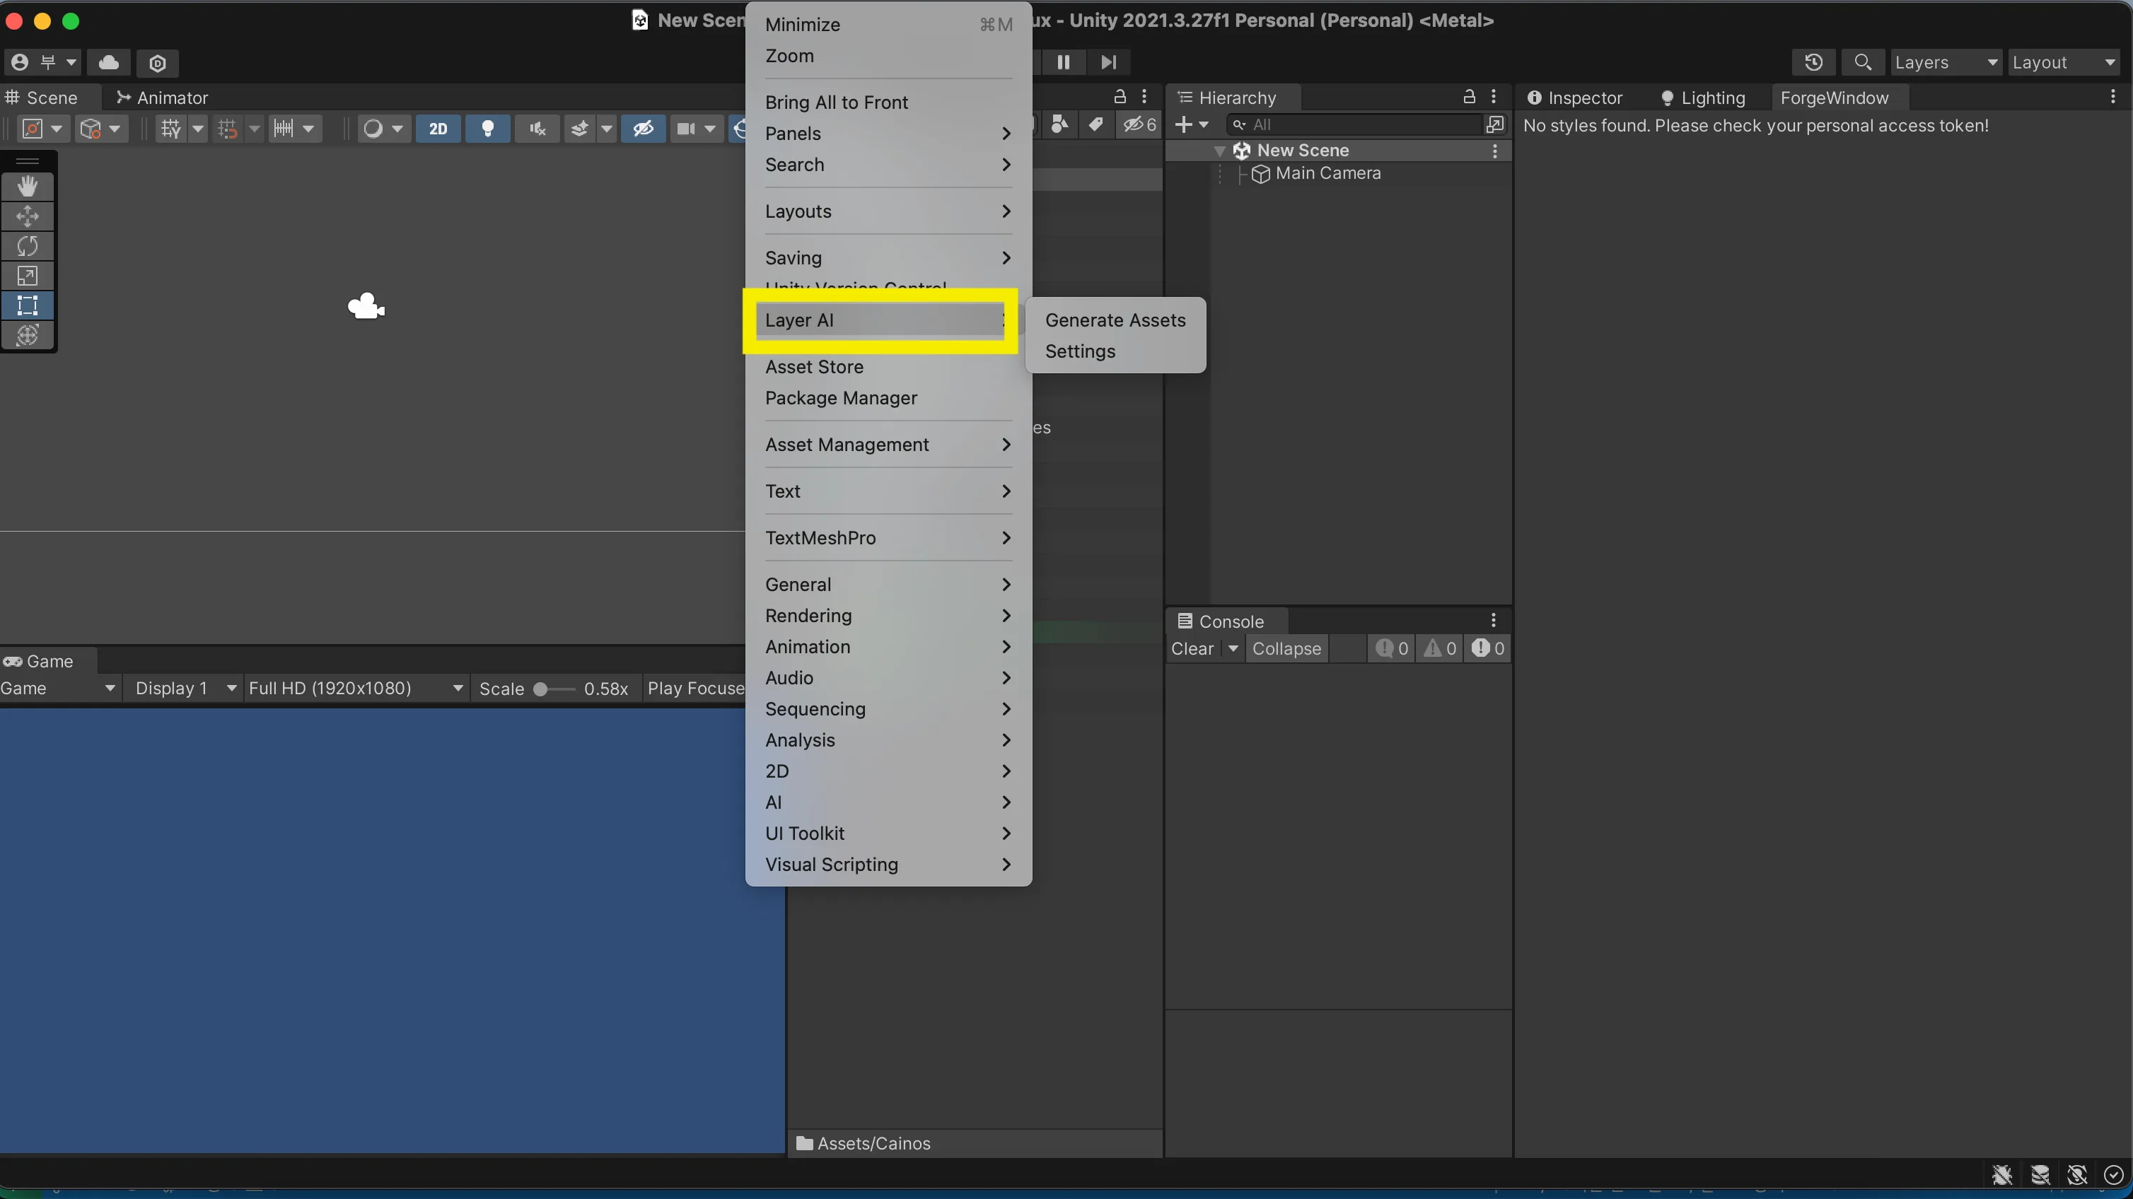Open the Undo History icon
The height and width of the screenshot is (1199, 2133).
pyautogui.click(x=1813, y=62)
